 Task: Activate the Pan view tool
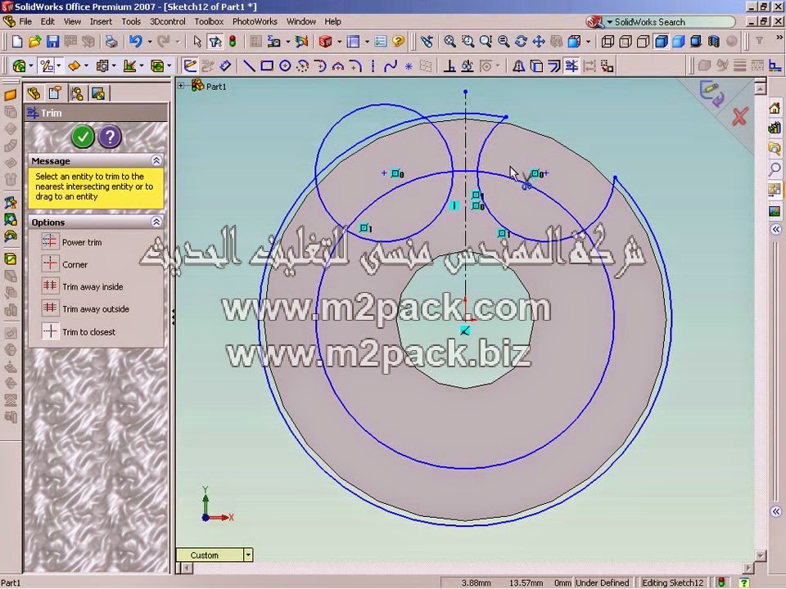pos(539,42)
